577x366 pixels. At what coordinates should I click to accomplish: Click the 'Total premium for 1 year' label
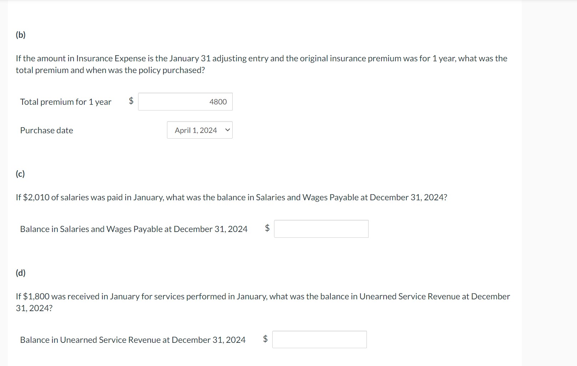66,102
